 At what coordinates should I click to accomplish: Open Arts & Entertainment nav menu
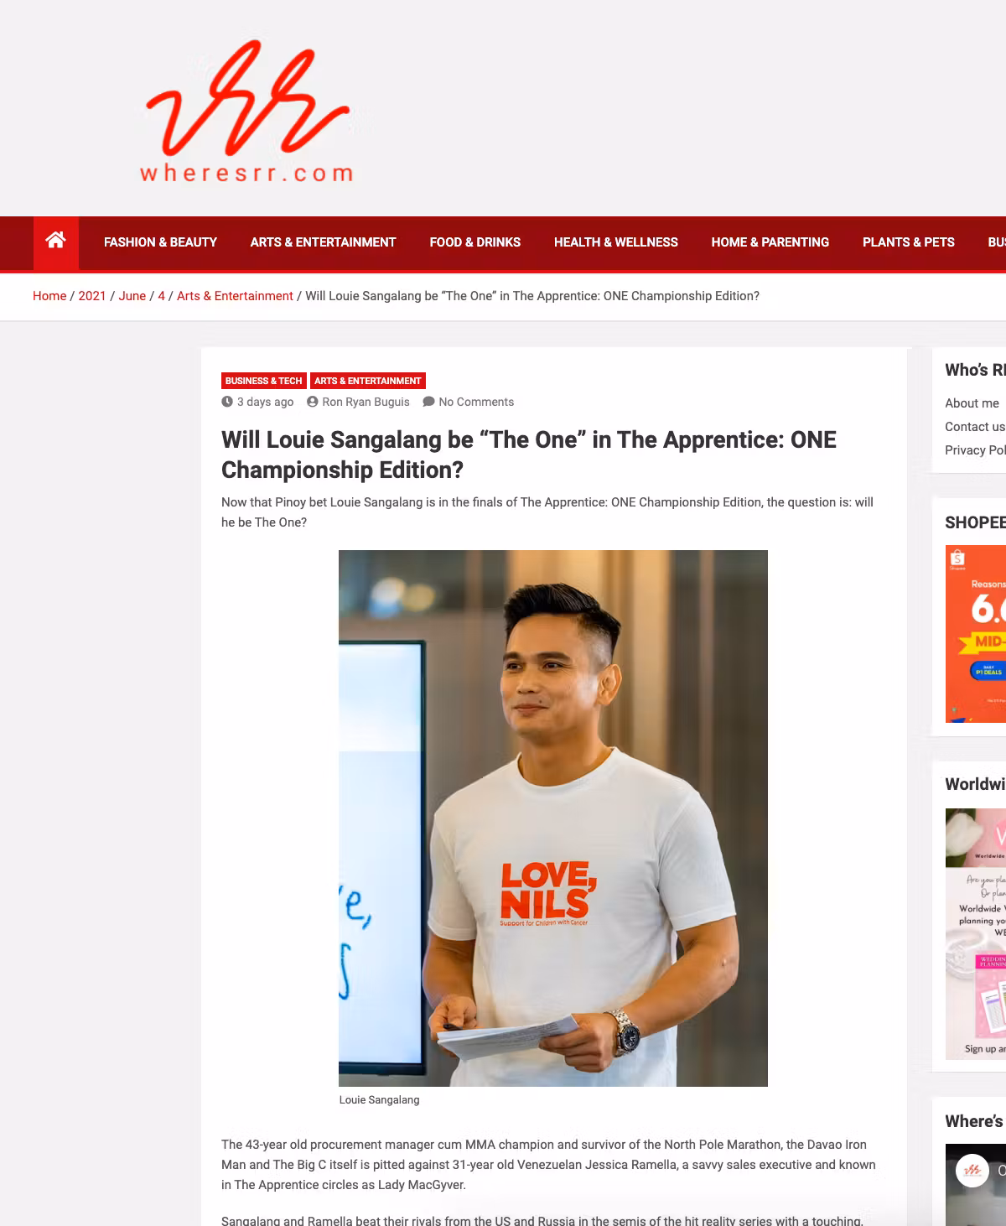(x=323, y=242)
